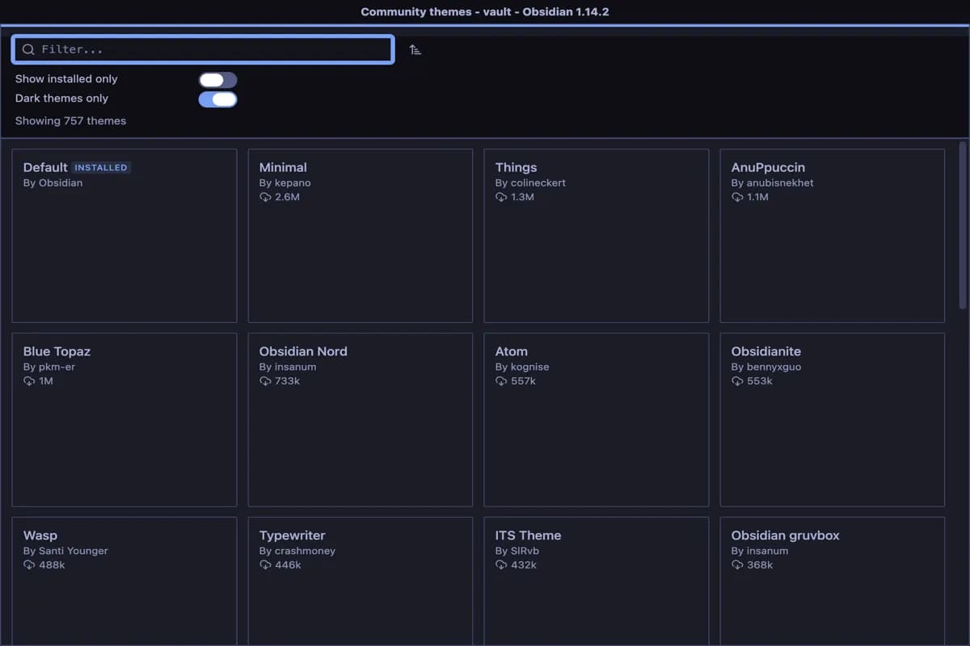Click the "By SlRvb" author text
The image size is (970, 646).
(517, 551)
